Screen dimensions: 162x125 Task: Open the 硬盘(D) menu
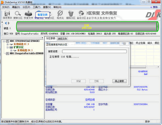coord(16,7)
